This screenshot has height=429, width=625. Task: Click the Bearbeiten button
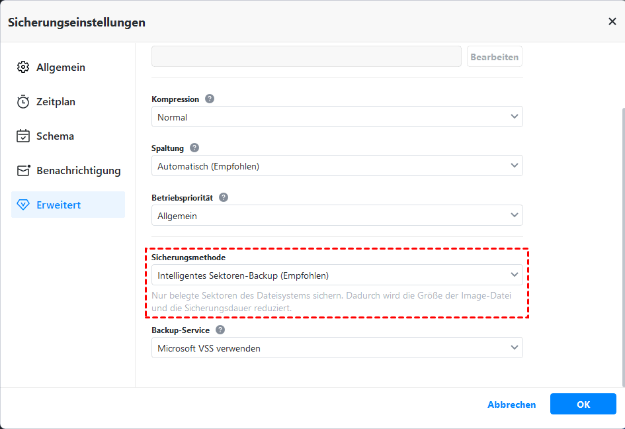click(494, 57)
